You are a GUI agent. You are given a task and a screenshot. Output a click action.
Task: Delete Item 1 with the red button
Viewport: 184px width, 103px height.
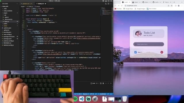162,52
